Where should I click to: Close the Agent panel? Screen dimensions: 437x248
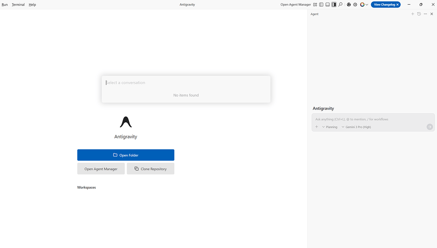point(432,14)
